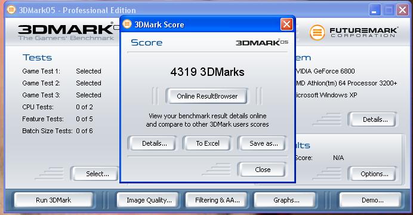This screenshot has width=413, height=215.
Task: Click 'Batch Size Tests:' label
Action: coord(47,131)
